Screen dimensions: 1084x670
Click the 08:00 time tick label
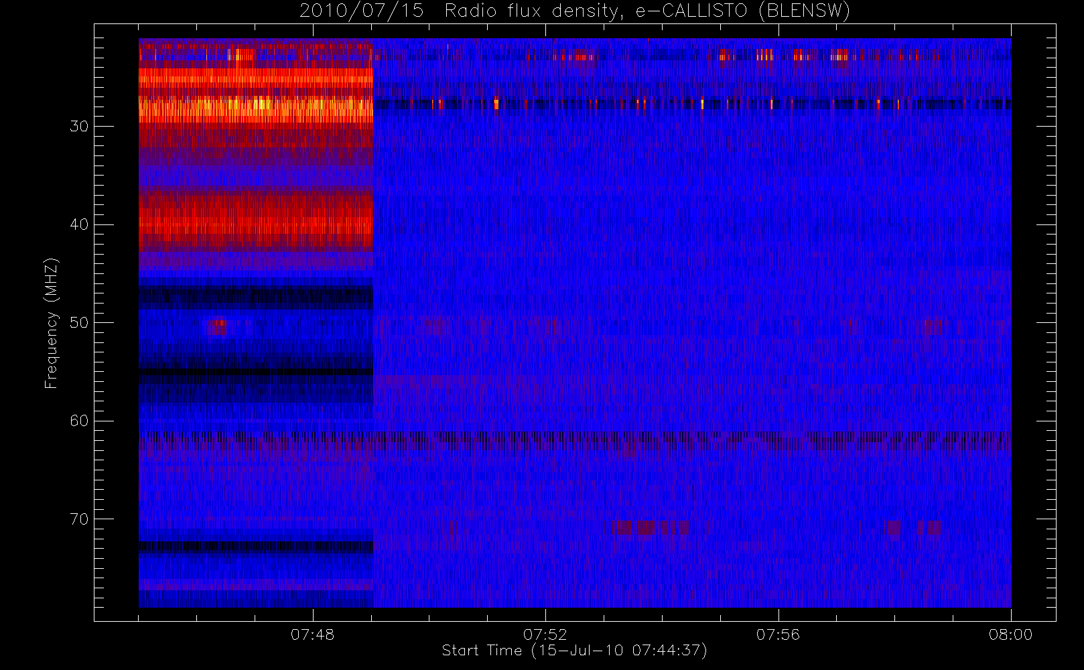pos(1010,634)
